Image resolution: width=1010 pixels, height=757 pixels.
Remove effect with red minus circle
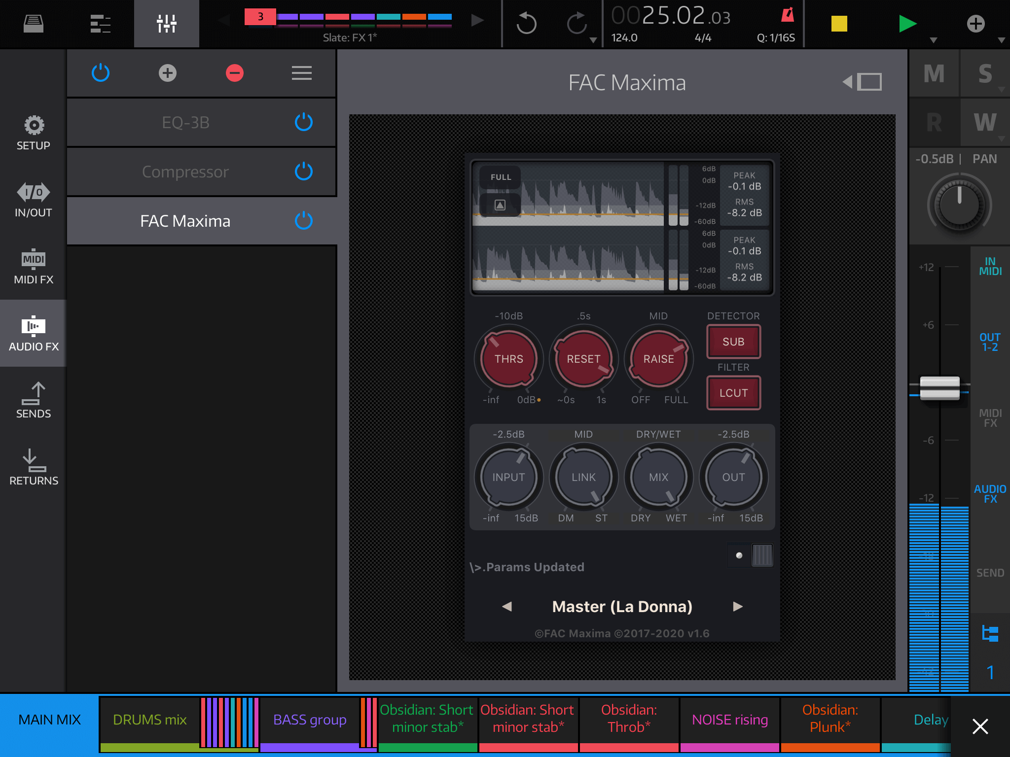(235, 73)
